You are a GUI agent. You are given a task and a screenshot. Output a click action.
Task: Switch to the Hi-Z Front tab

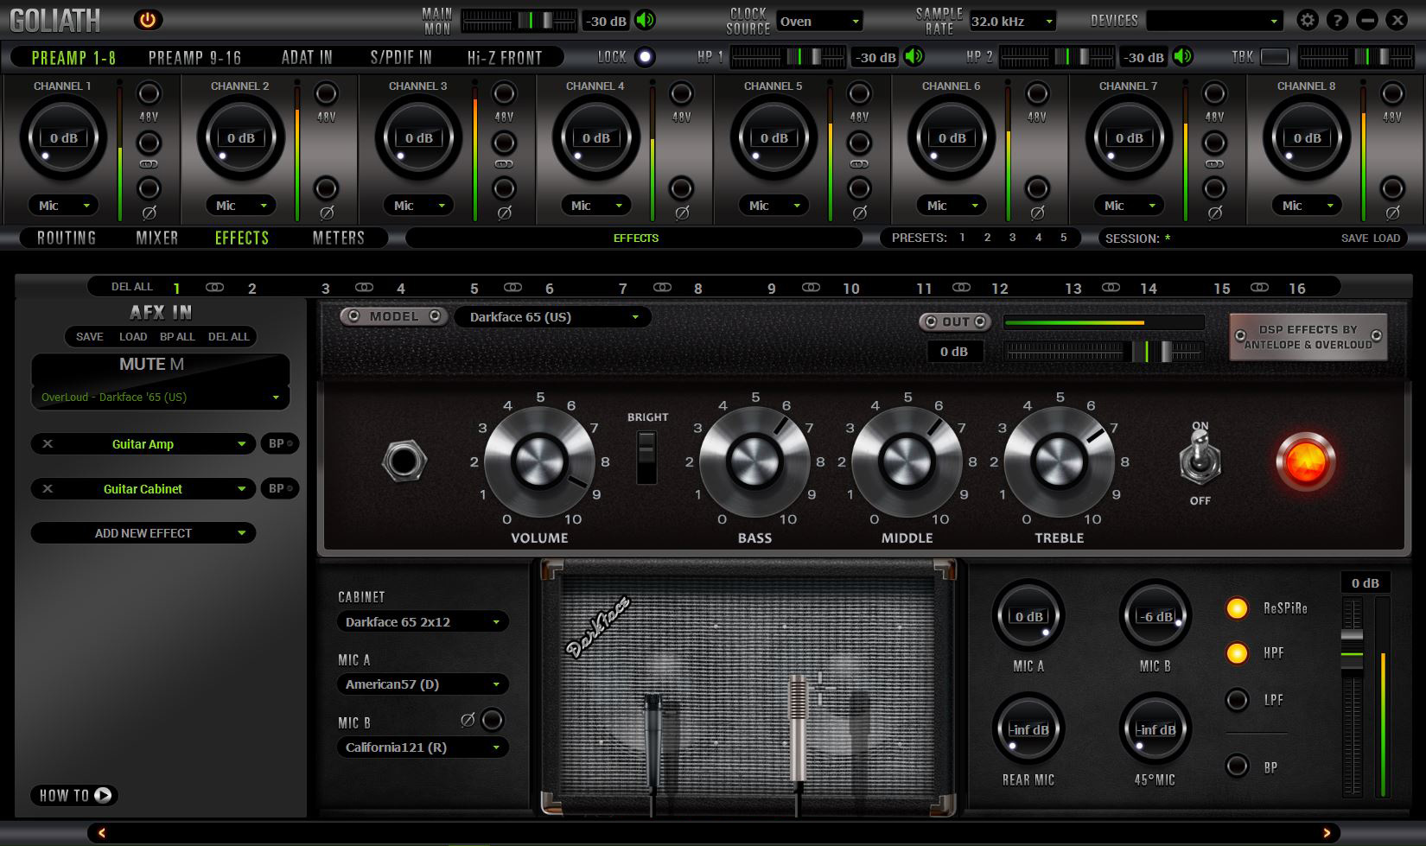(x=505, y=58)
